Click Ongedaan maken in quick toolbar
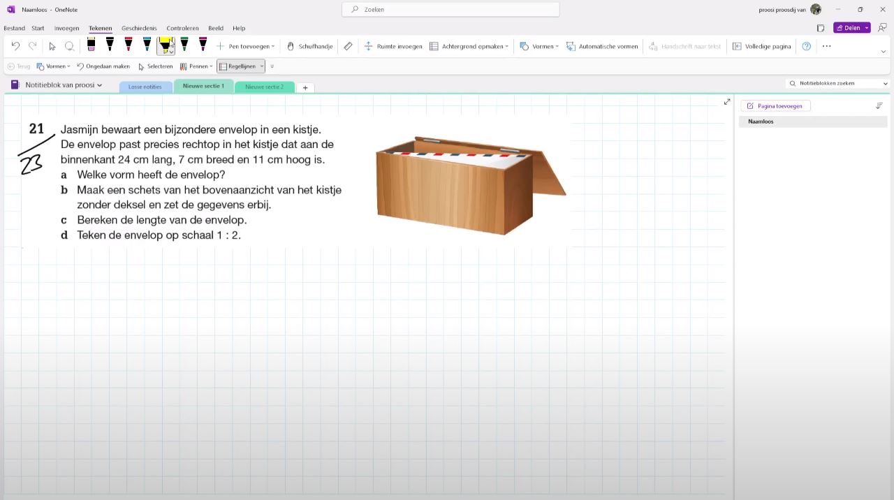Screen dimensions: 894x500 [103, 66]
